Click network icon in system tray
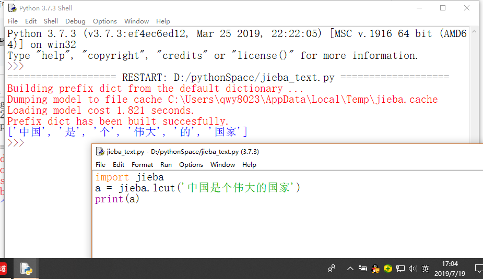The image size is (483, 279). 400,269
